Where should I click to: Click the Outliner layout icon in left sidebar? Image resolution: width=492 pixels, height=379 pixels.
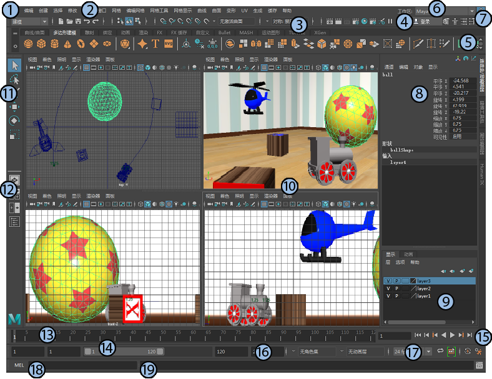click(x=14, y=221)
